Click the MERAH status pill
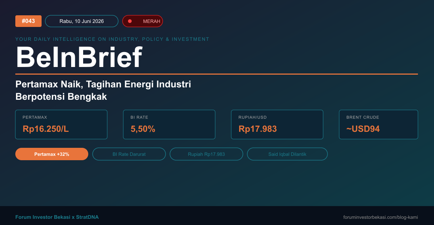434x225 pixels. (143, 21)
